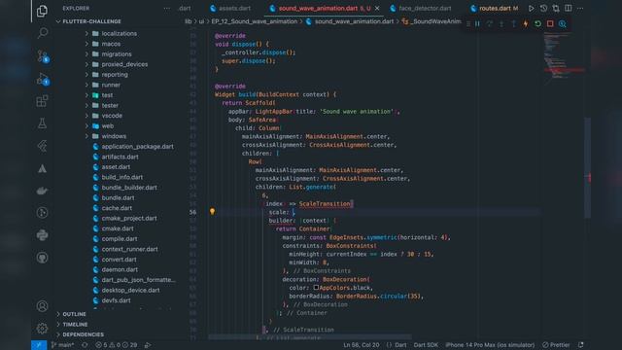Click the Ln 56, Col 20 indicator
This screenshot has height=350, width=622.
361,345
